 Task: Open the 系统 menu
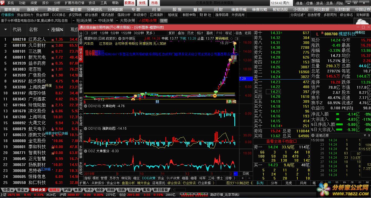pos(11,3)
